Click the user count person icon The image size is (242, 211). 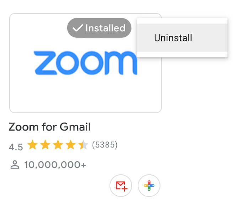point(15,165)
